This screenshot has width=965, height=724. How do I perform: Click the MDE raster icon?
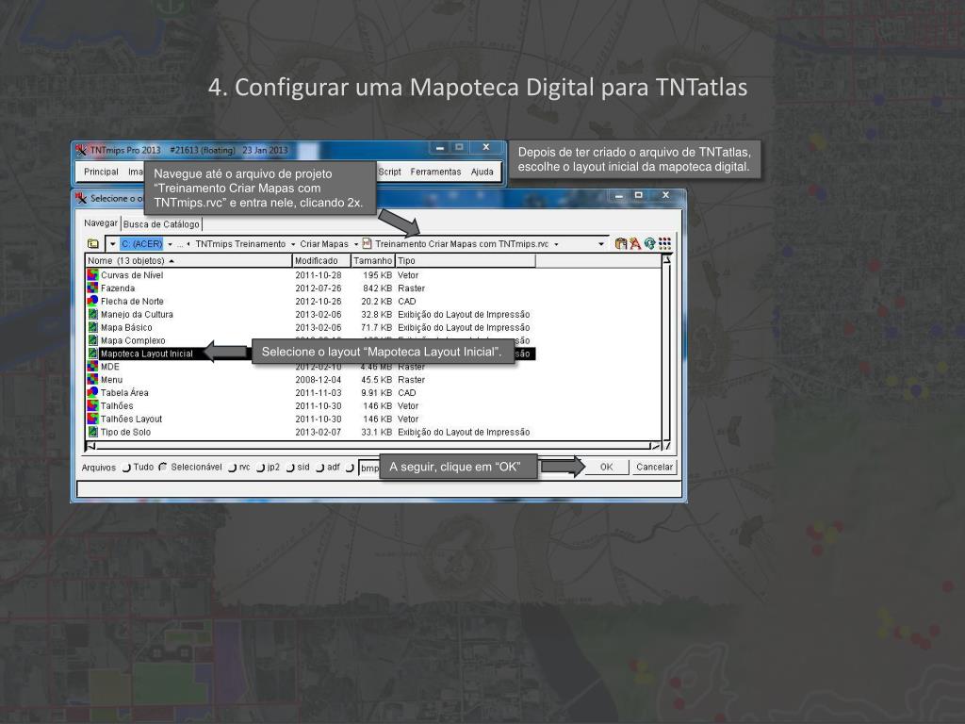coord(93,367)
